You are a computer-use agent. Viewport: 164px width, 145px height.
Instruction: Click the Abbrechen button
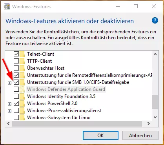click(x=140, y=136)
